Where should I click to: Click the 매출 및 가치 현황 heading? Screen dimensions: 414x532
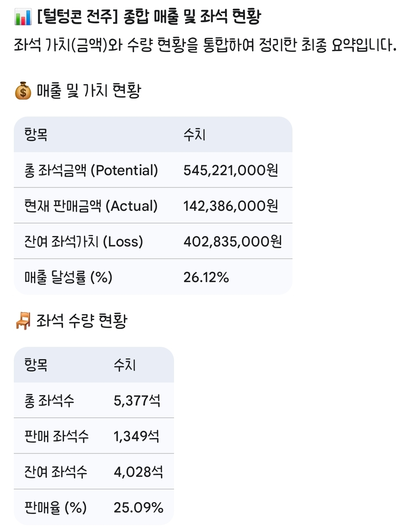[x=89, y=91]
